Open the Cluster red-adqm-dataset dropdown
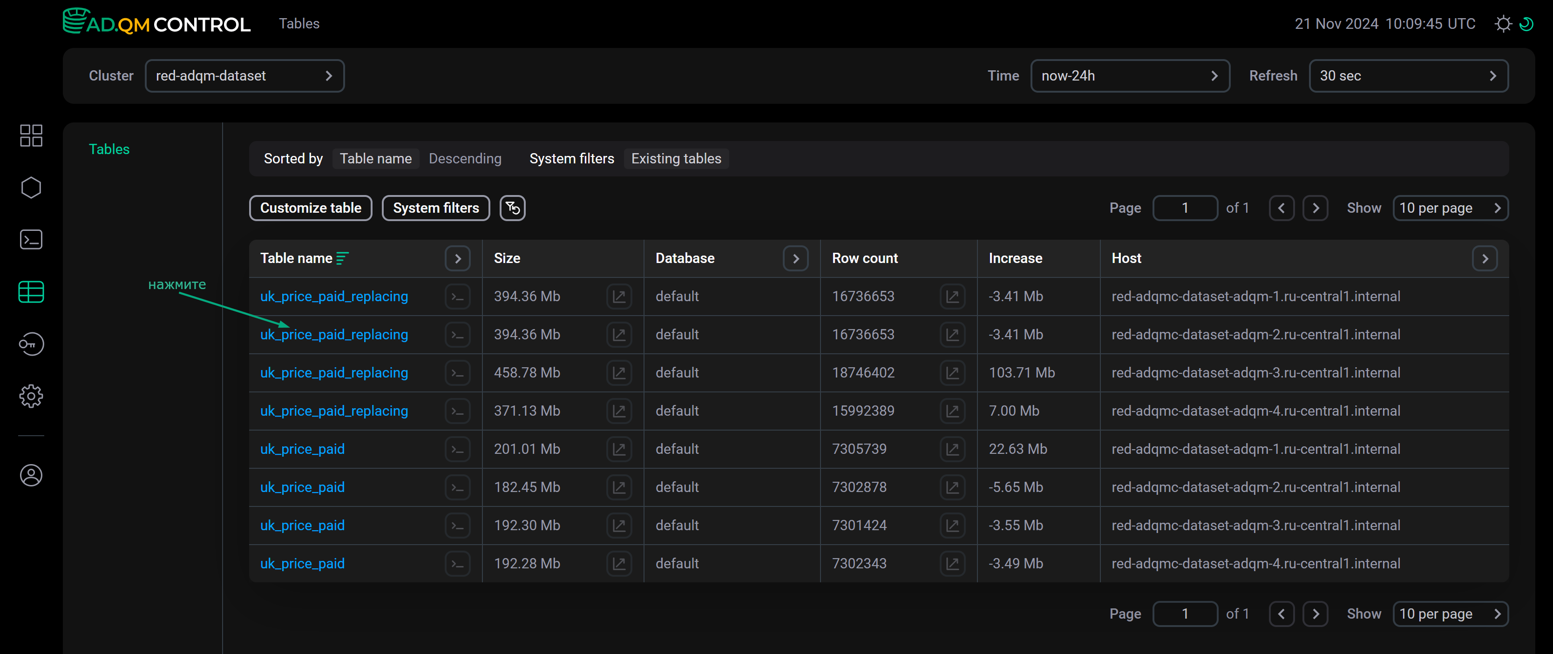Viewport: 1553px width, 654px height. (x=244, y=76)
